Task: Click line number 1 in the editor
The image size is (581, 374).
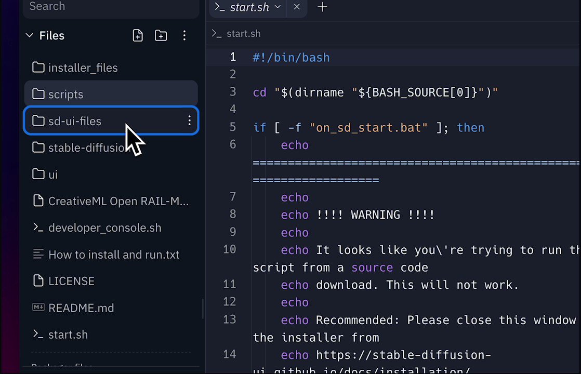Action: click(x=233, y=57)
